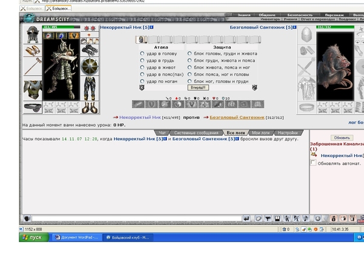
Task: Toggle chat filter funnel icon
Action: click(x=268, y=218)
